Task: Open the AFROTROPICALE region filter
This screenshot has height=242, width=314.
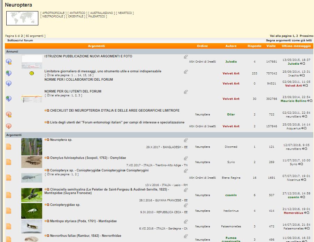Action: (x=53, y=13)
